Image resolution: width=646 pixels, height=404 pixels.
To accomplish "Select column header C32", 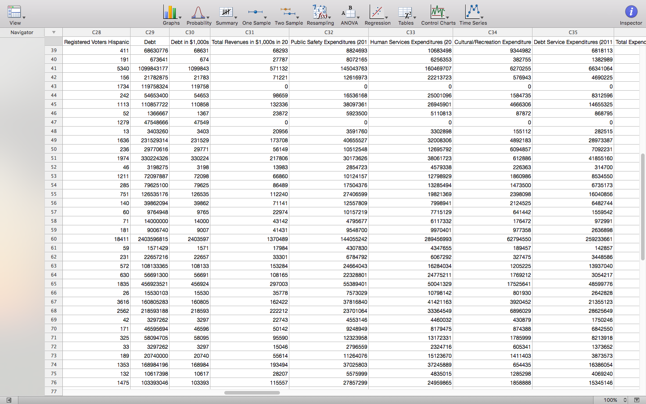I will click(329, 32).
